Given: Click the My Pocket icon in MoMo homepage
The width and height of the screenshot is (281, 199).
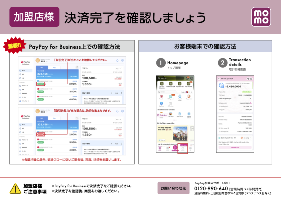Looking at the screenshot, I should coord(188,84).
